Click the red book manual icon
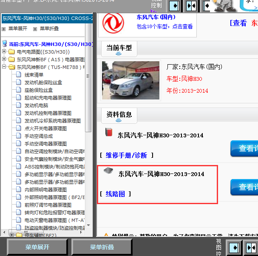 coord(109,132)
